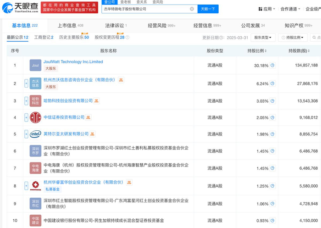Open JoulWatt Technology Inc.Limited link

(73, 61)
